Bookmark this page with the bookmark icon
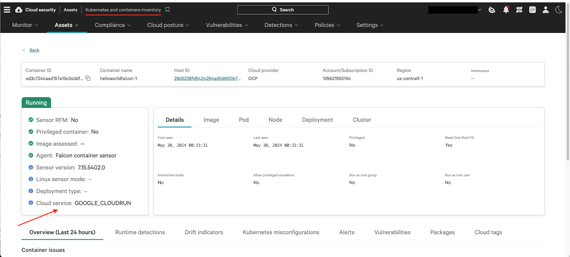The image size is (570, 257). coord(167,10)
